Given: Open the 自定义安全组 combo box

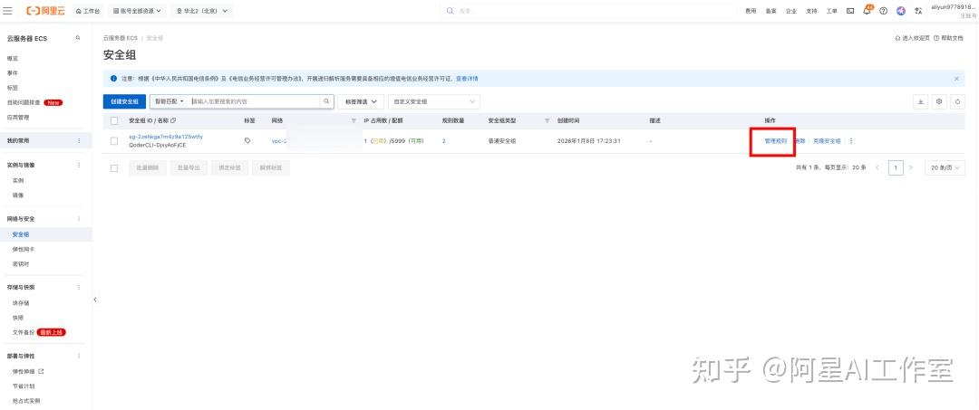Looking at the screenshot, I should [434, 101].
